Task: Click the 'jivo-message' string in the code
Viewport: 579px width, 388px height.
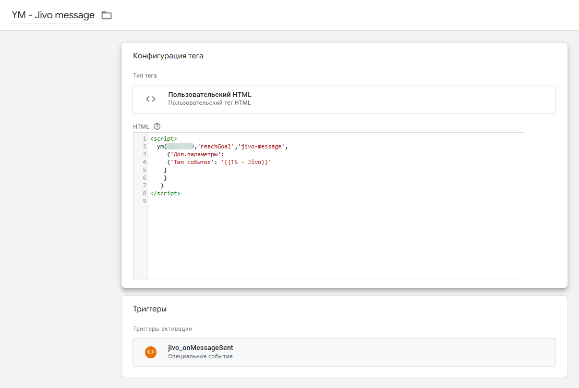Action: tap(261, 146)
